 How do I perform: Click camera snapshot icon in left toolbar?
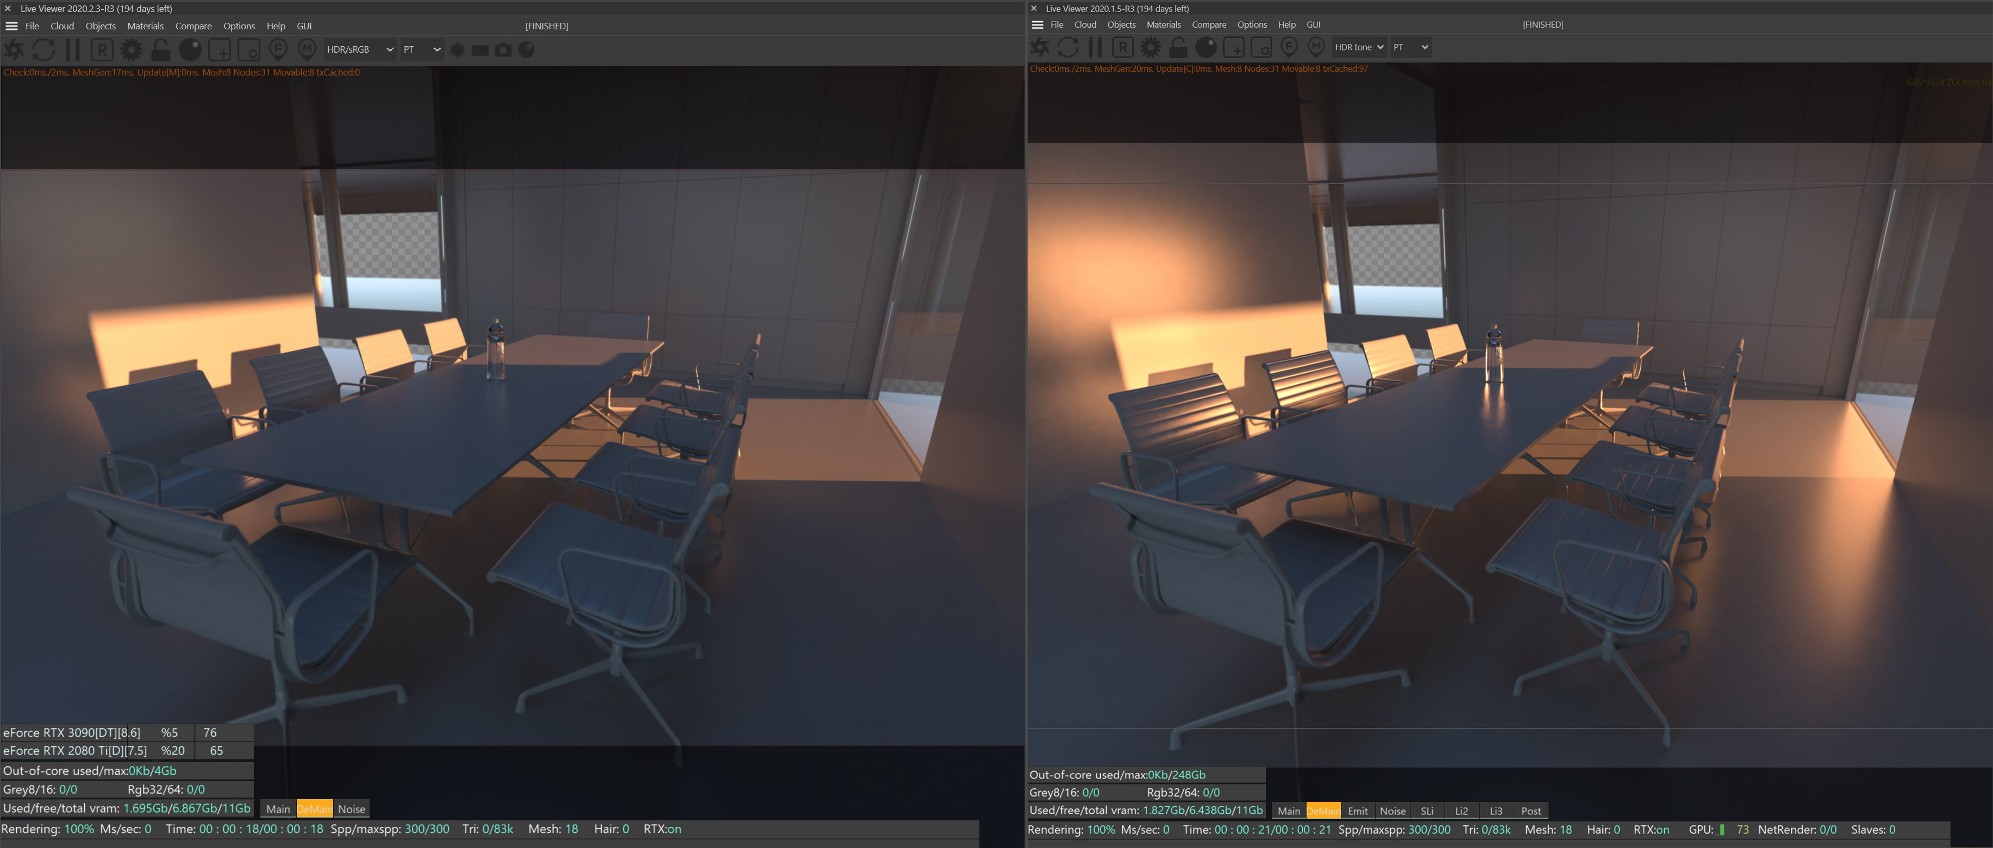coord(503,50)
